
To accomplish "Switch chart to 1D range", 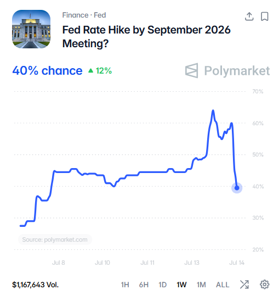I will point(162,285).
